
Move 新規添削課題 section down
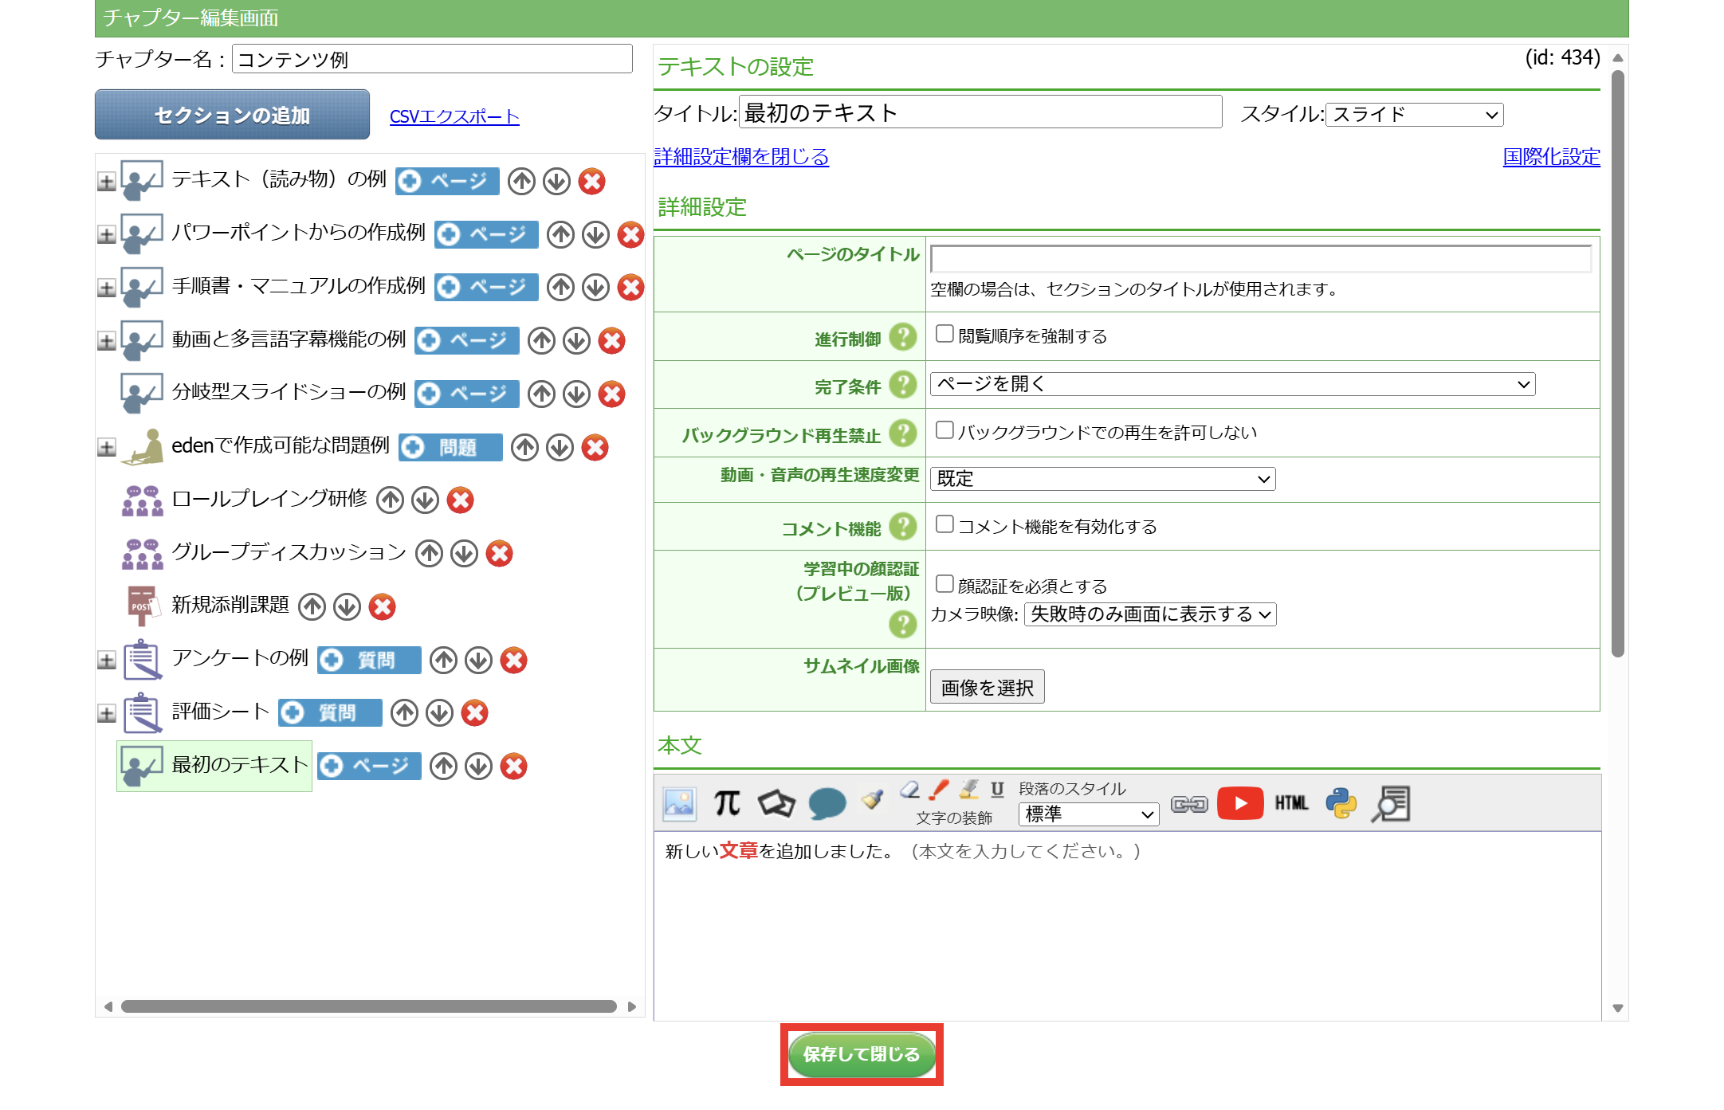347,606
